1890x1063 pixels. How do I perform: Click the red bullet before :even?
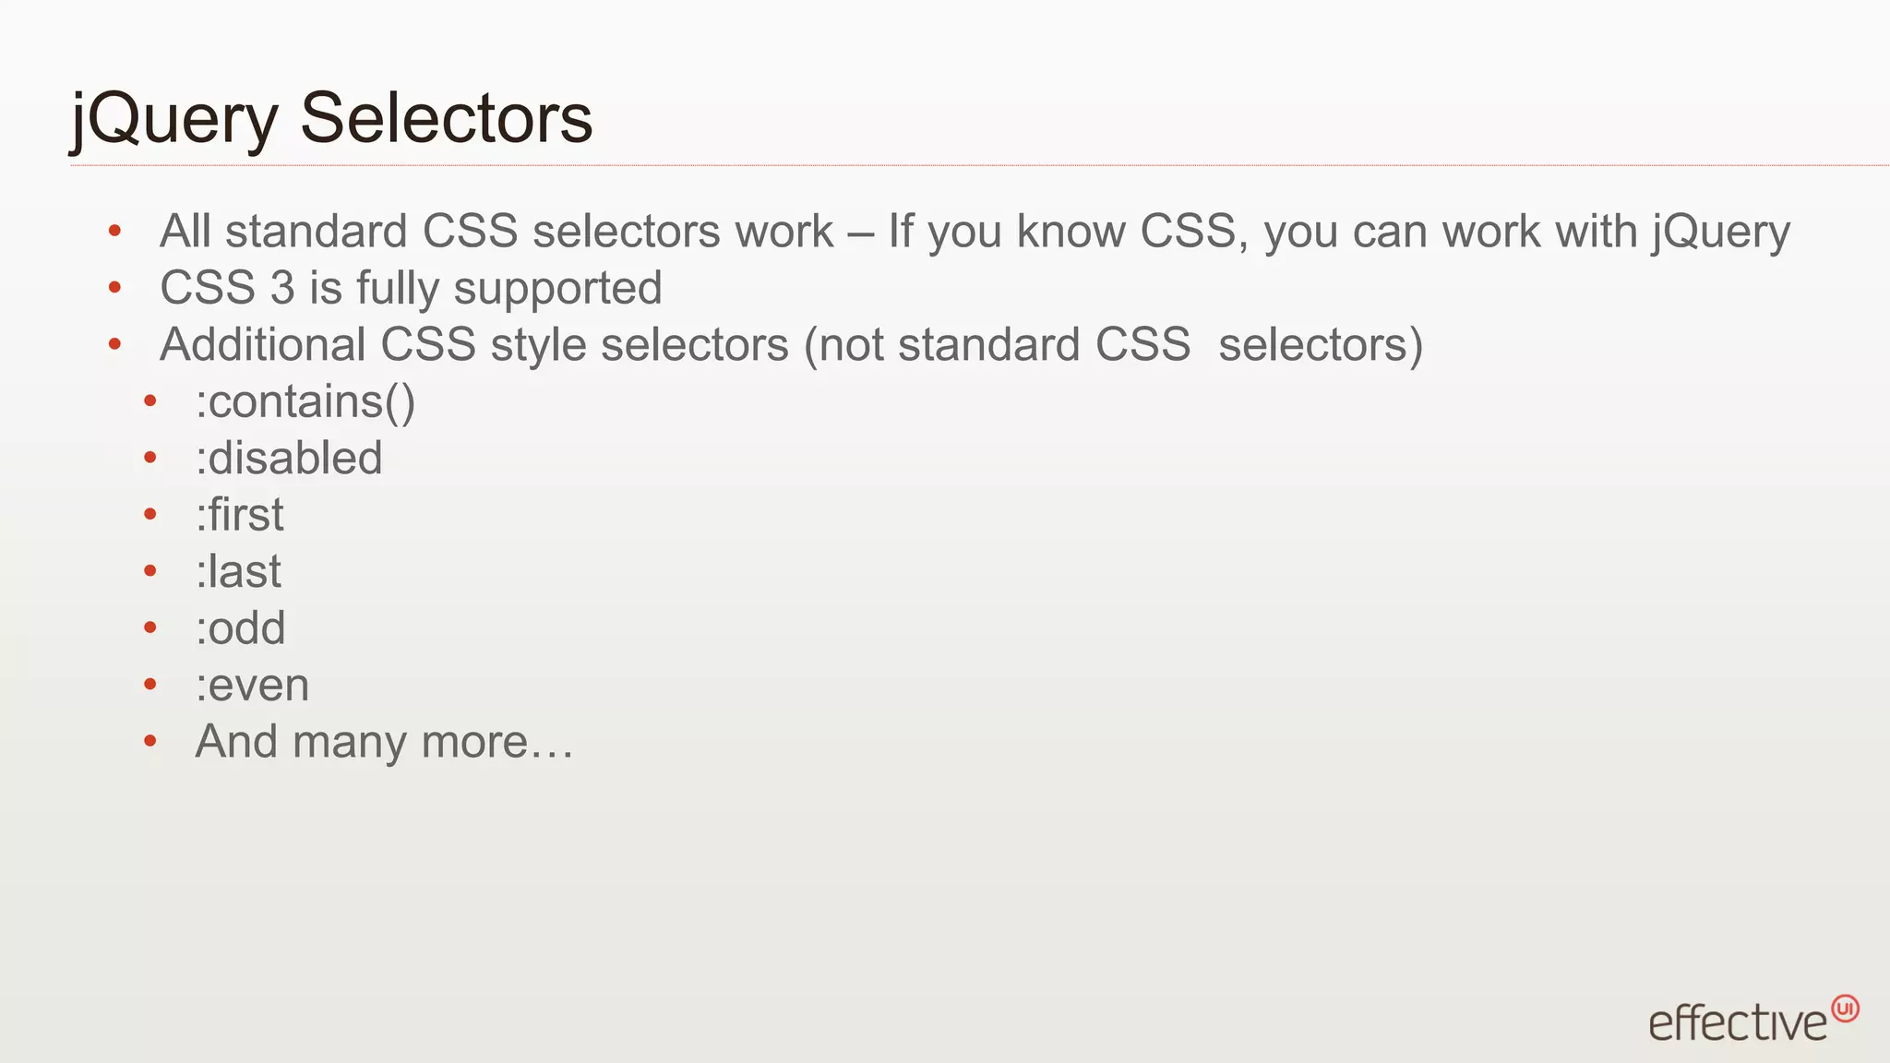pyautogui.click(x=150, y=685)
